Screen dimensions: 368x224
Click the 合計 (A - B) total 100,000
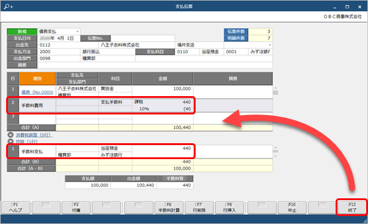[x=163, y=168]
